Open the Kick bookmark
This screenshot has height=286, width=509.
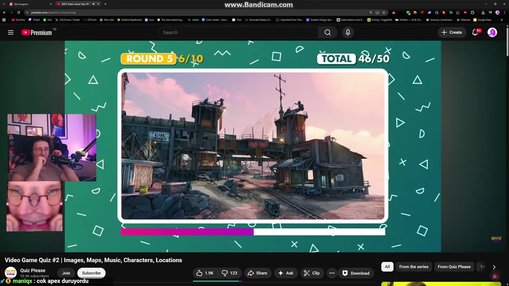tap(47, 19)
